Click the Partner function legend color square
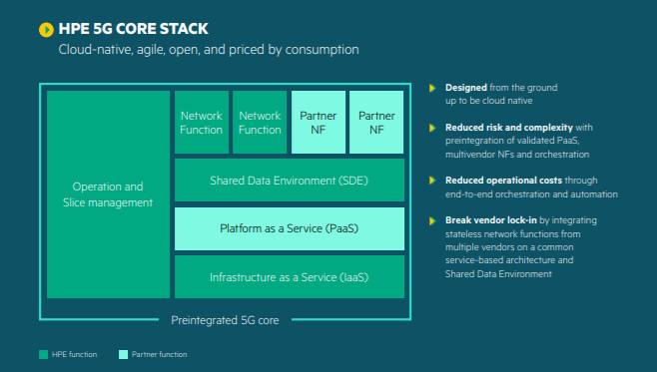Screen dimensions: 657x372 coord(123,354)
